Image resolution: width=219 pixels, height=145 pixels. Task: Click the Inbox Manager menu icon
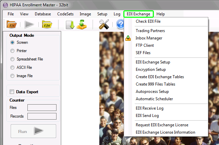[128, 38]
